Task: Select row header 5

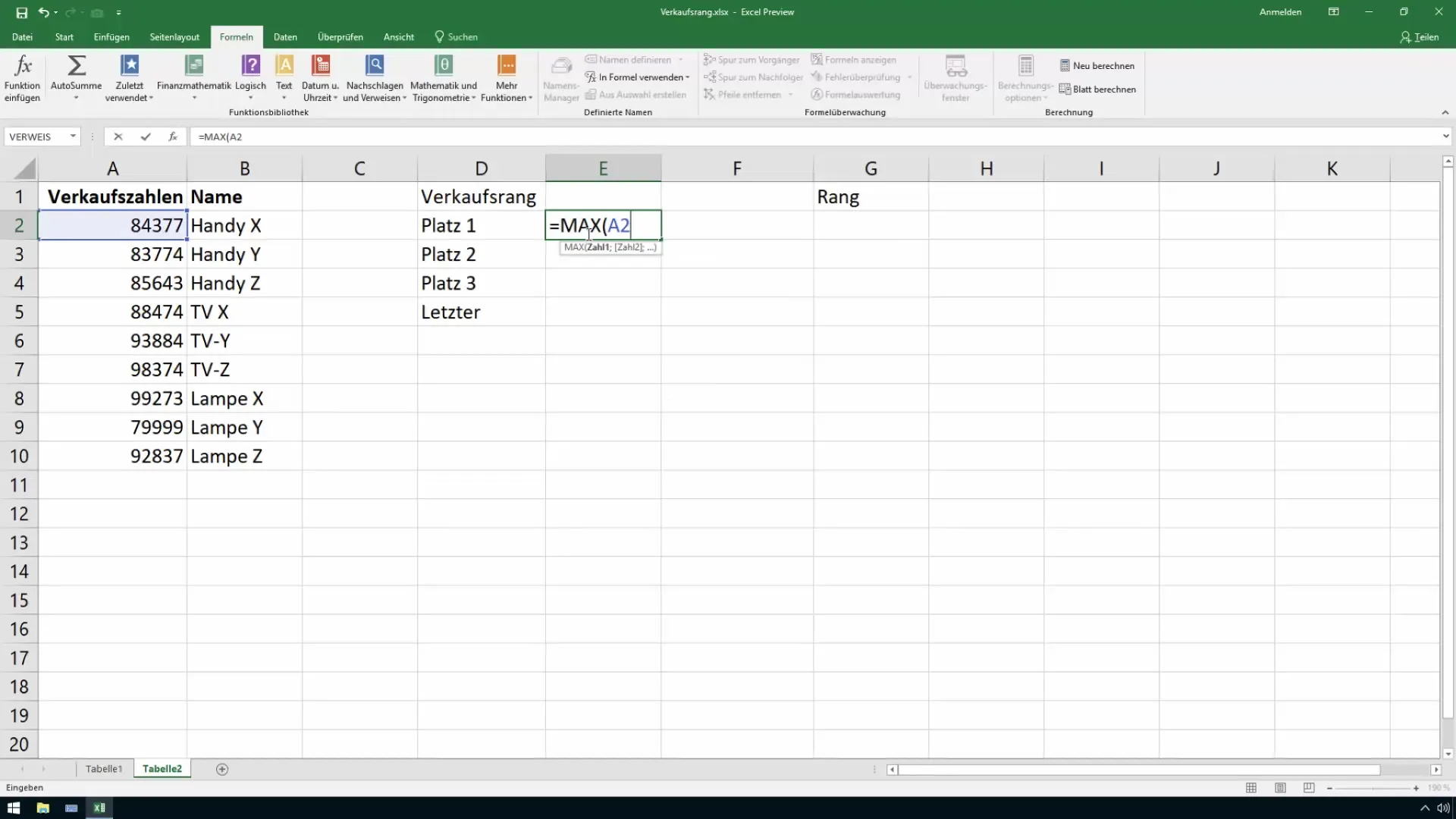Action: (x=19, y=312)
